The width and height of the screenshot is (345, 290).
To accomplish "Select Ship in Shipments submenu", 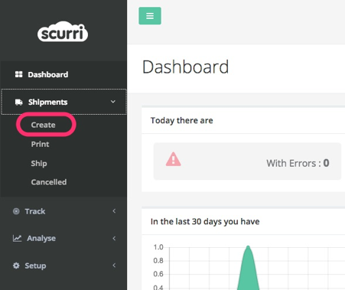I will (x=39, y=163).
